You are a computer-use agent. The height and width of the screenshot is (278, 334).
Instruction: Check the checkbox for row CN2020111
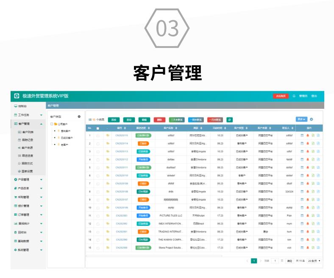(x=98, y=168)
